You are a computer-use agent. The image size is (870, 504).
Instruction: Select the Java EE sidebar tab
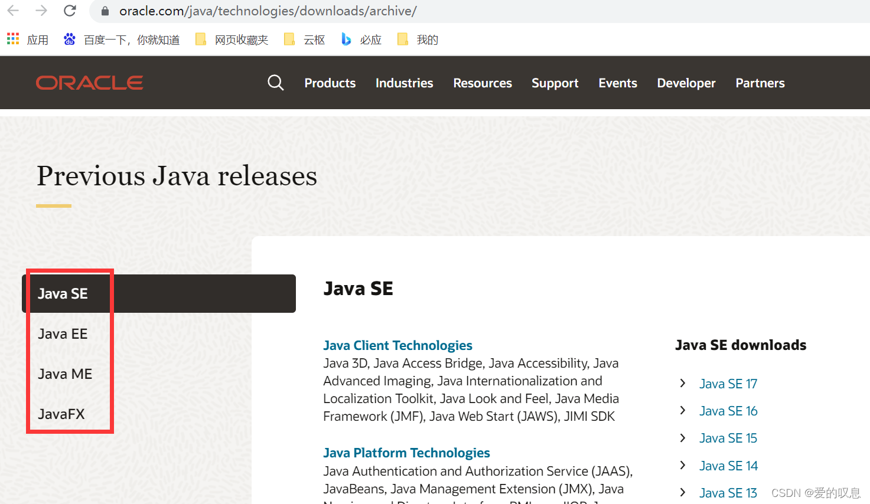click(x=63, y=334)
